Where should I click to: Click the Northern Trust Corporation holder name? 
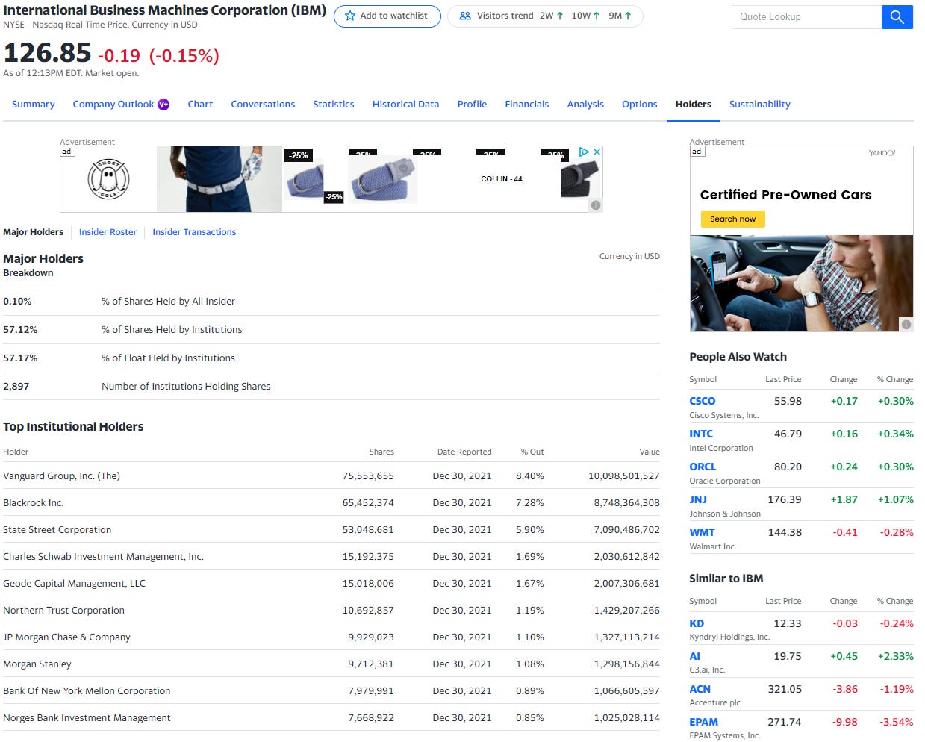tap(63, 610)
